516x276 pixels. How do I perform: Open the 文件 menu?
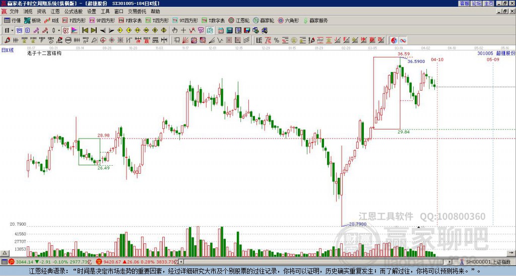click(14, 12)
